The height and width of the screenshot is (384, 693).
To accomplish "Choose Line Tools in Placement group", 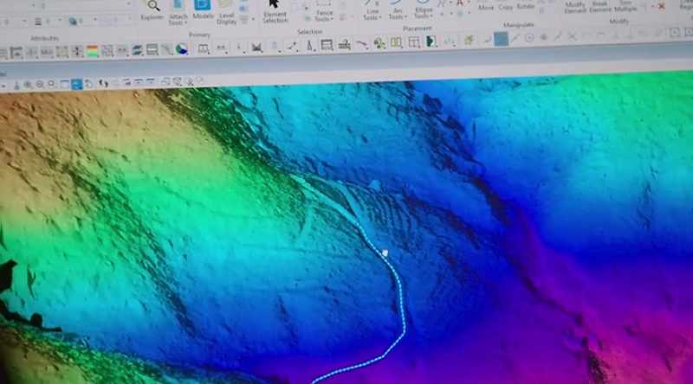I will (x=372, y=10).
